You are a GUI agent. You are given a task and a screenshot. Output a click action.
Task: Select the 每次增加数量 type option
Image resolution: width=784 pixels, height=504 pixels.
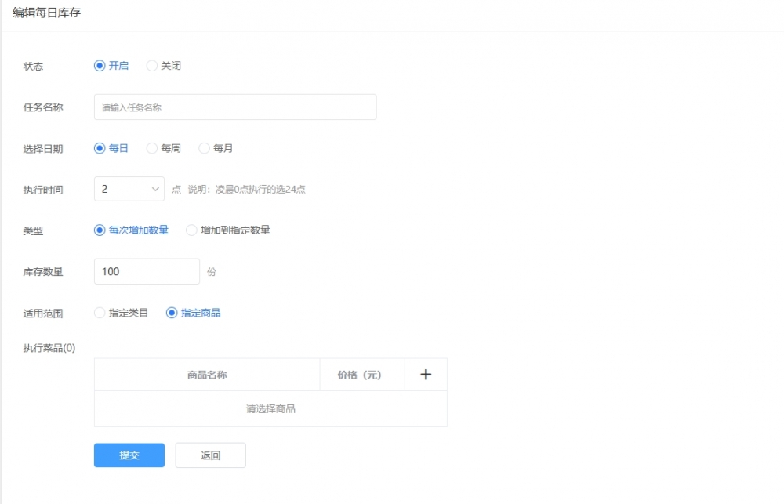pos(100,230)
